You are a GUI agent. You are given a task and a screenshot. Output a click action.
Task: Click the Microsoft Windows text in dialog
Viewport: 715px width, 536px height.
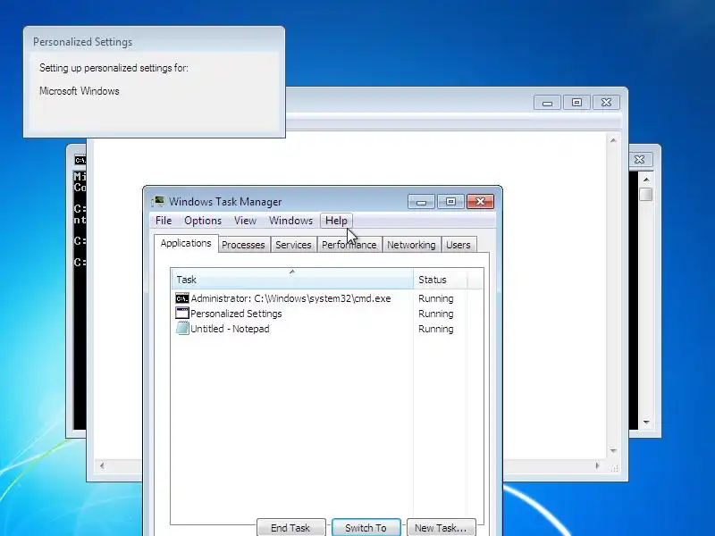pos(80,91)
